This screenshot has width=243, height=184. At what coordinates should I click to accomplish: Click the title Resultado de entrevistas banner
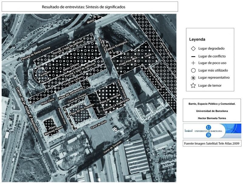[x=90, y=7]
